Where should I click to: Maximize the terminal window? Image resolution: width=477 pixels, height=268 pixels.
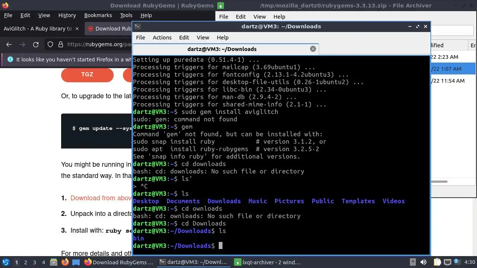418,26
